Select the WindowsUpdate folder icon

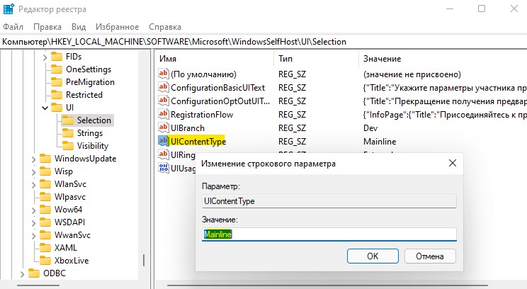click(45, 159)
